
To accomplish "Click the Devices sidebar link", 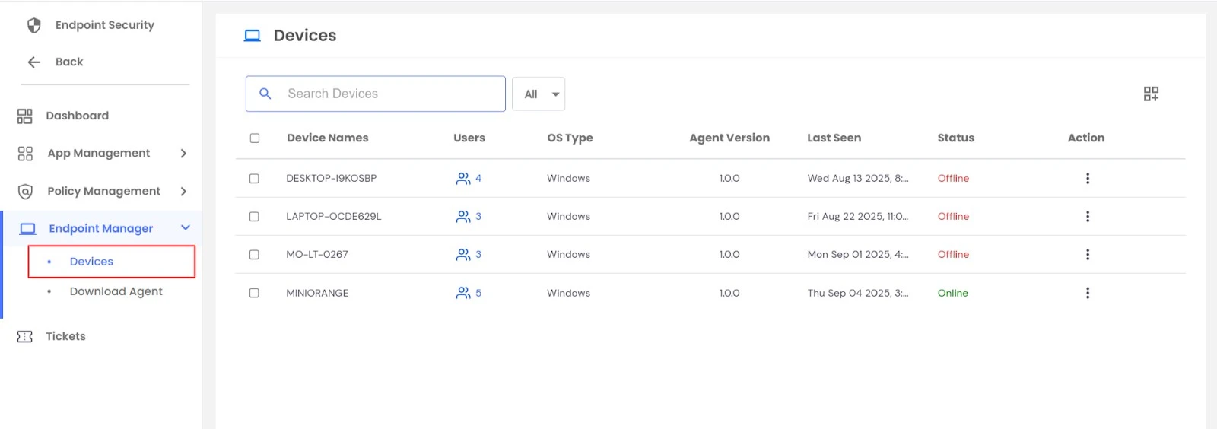I will 91,262.
